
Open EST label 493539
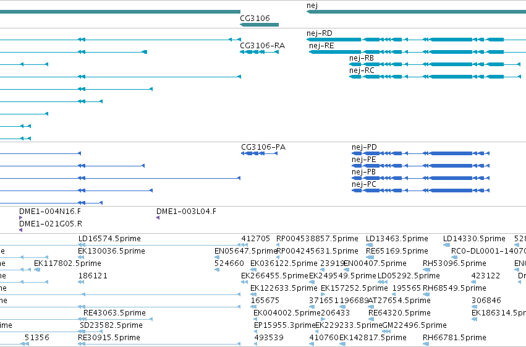click(269, 338)
